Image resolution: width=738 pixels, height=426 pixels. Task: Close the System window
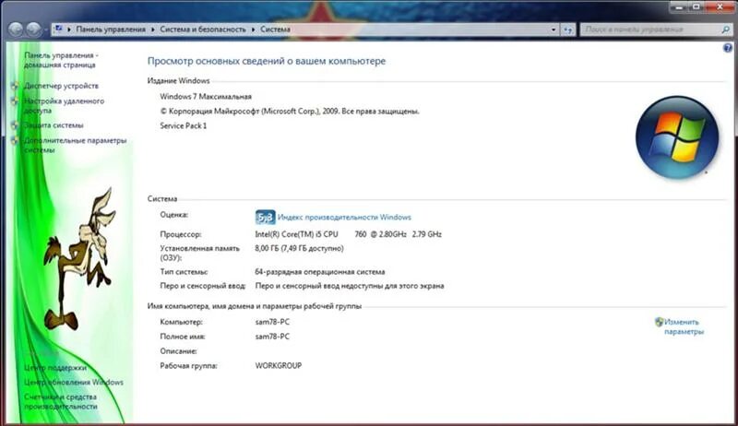720,7
